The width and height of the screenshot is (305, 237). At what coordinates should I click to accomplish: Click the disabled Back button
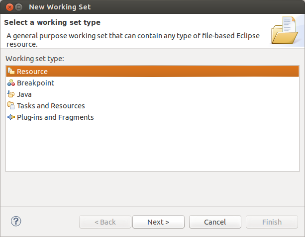pos(105,222)
